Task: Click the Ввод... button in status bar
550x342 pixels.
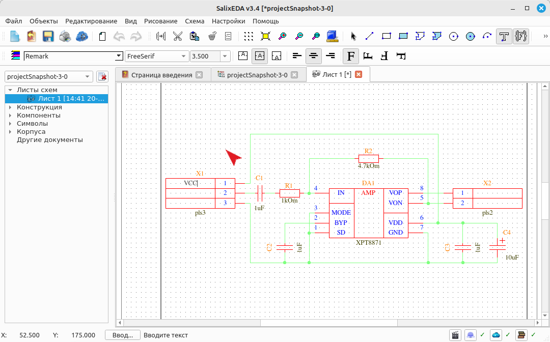Action: click(122, 335)
